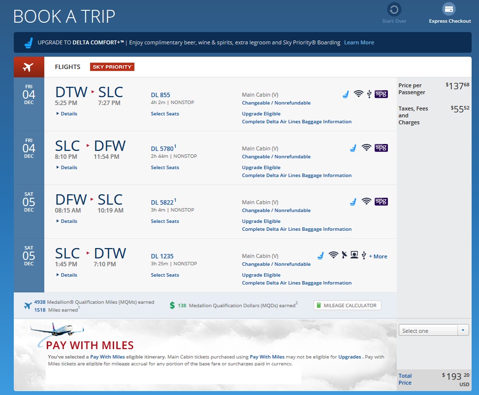Image resolution: width=479 pixels, height=395 pixels.
Task: Expand Details for the DTW to SLC flight
Action: (68, 114)
